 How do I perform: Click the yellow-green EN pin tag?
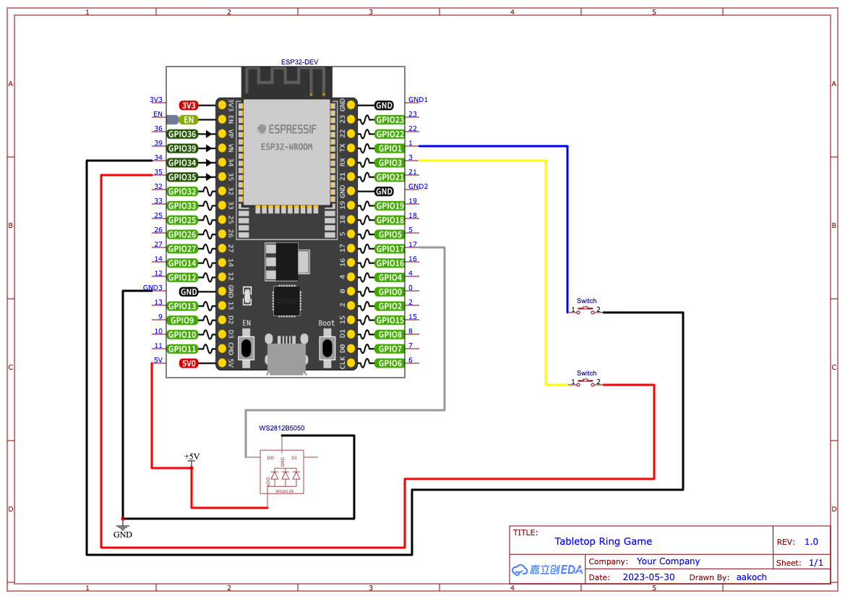[x=189, y=119]
